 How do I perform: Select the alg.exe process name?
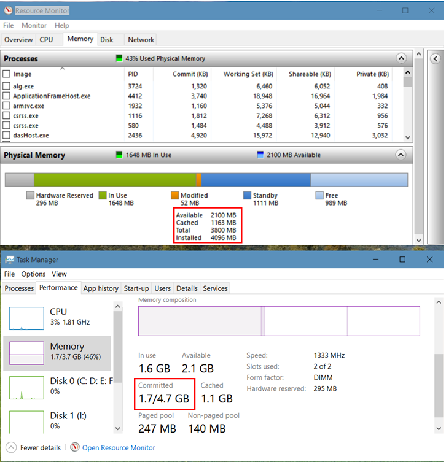click(x=23, y=86)
